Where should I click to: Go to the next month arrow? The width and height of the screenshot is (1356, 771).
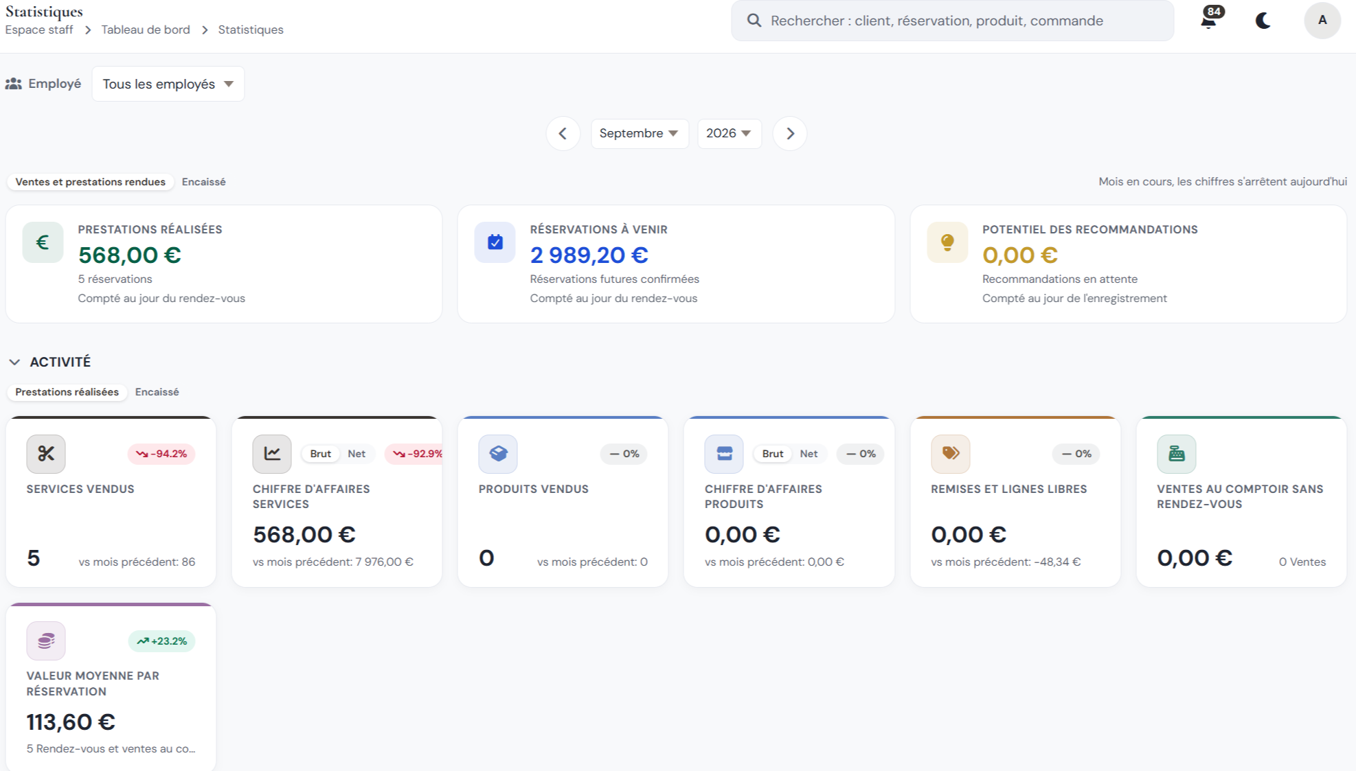click(790, 133)
